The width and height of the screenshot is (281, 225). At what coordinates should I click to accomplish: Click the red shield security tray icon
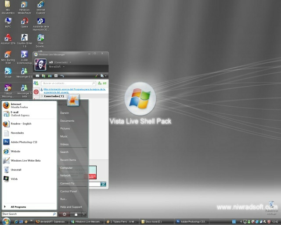[269, 222]
